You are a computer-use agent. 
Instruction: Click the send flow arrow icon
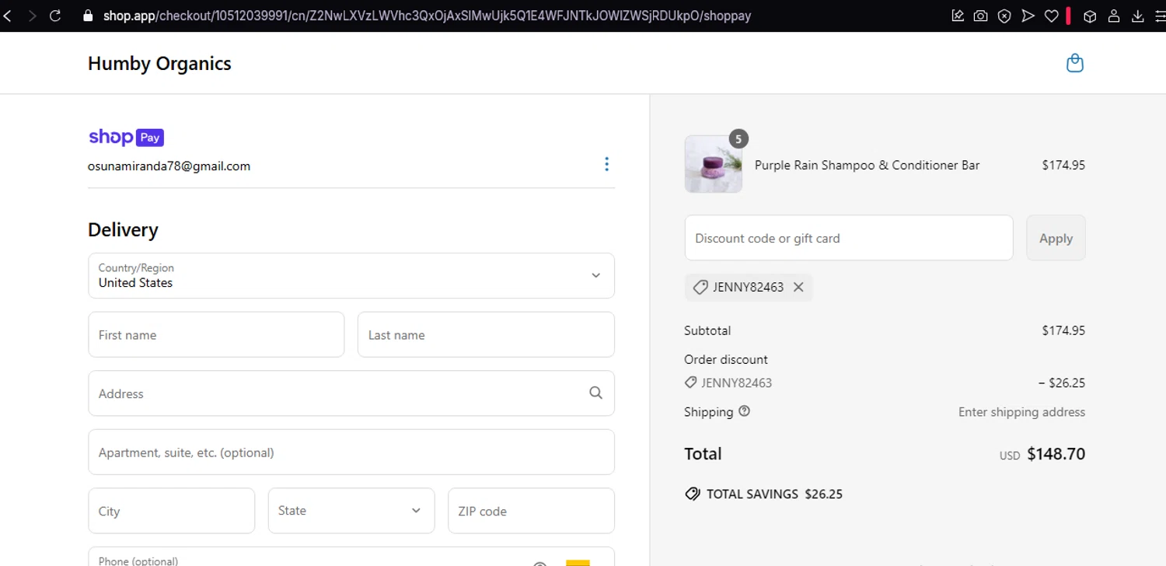point(1028,16)
